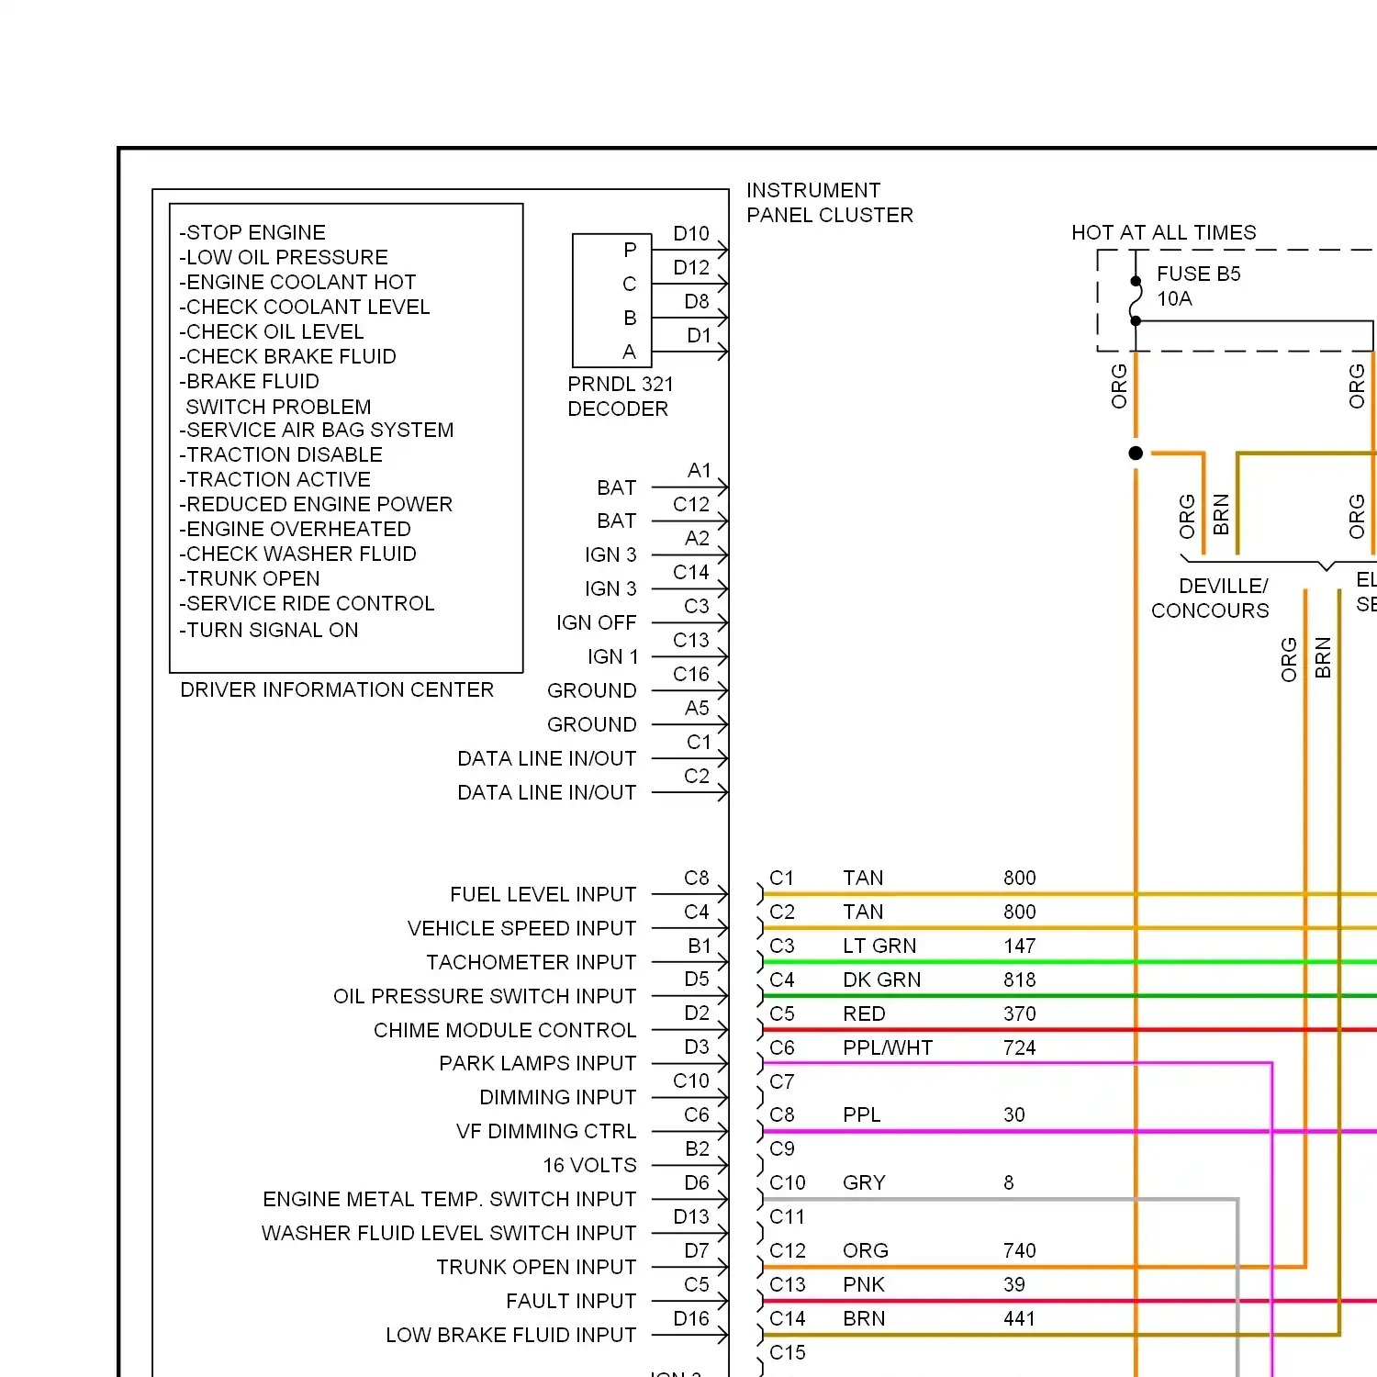Click the "-TURN SIGNAL ON" line

(269, 631)
